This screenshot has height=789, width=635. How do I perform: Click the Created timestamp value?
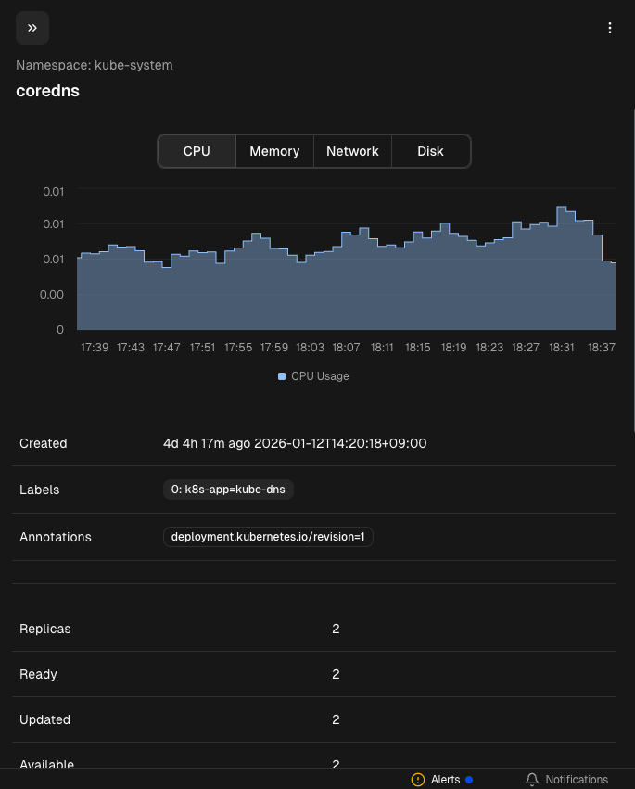click(x=294, y=443)
